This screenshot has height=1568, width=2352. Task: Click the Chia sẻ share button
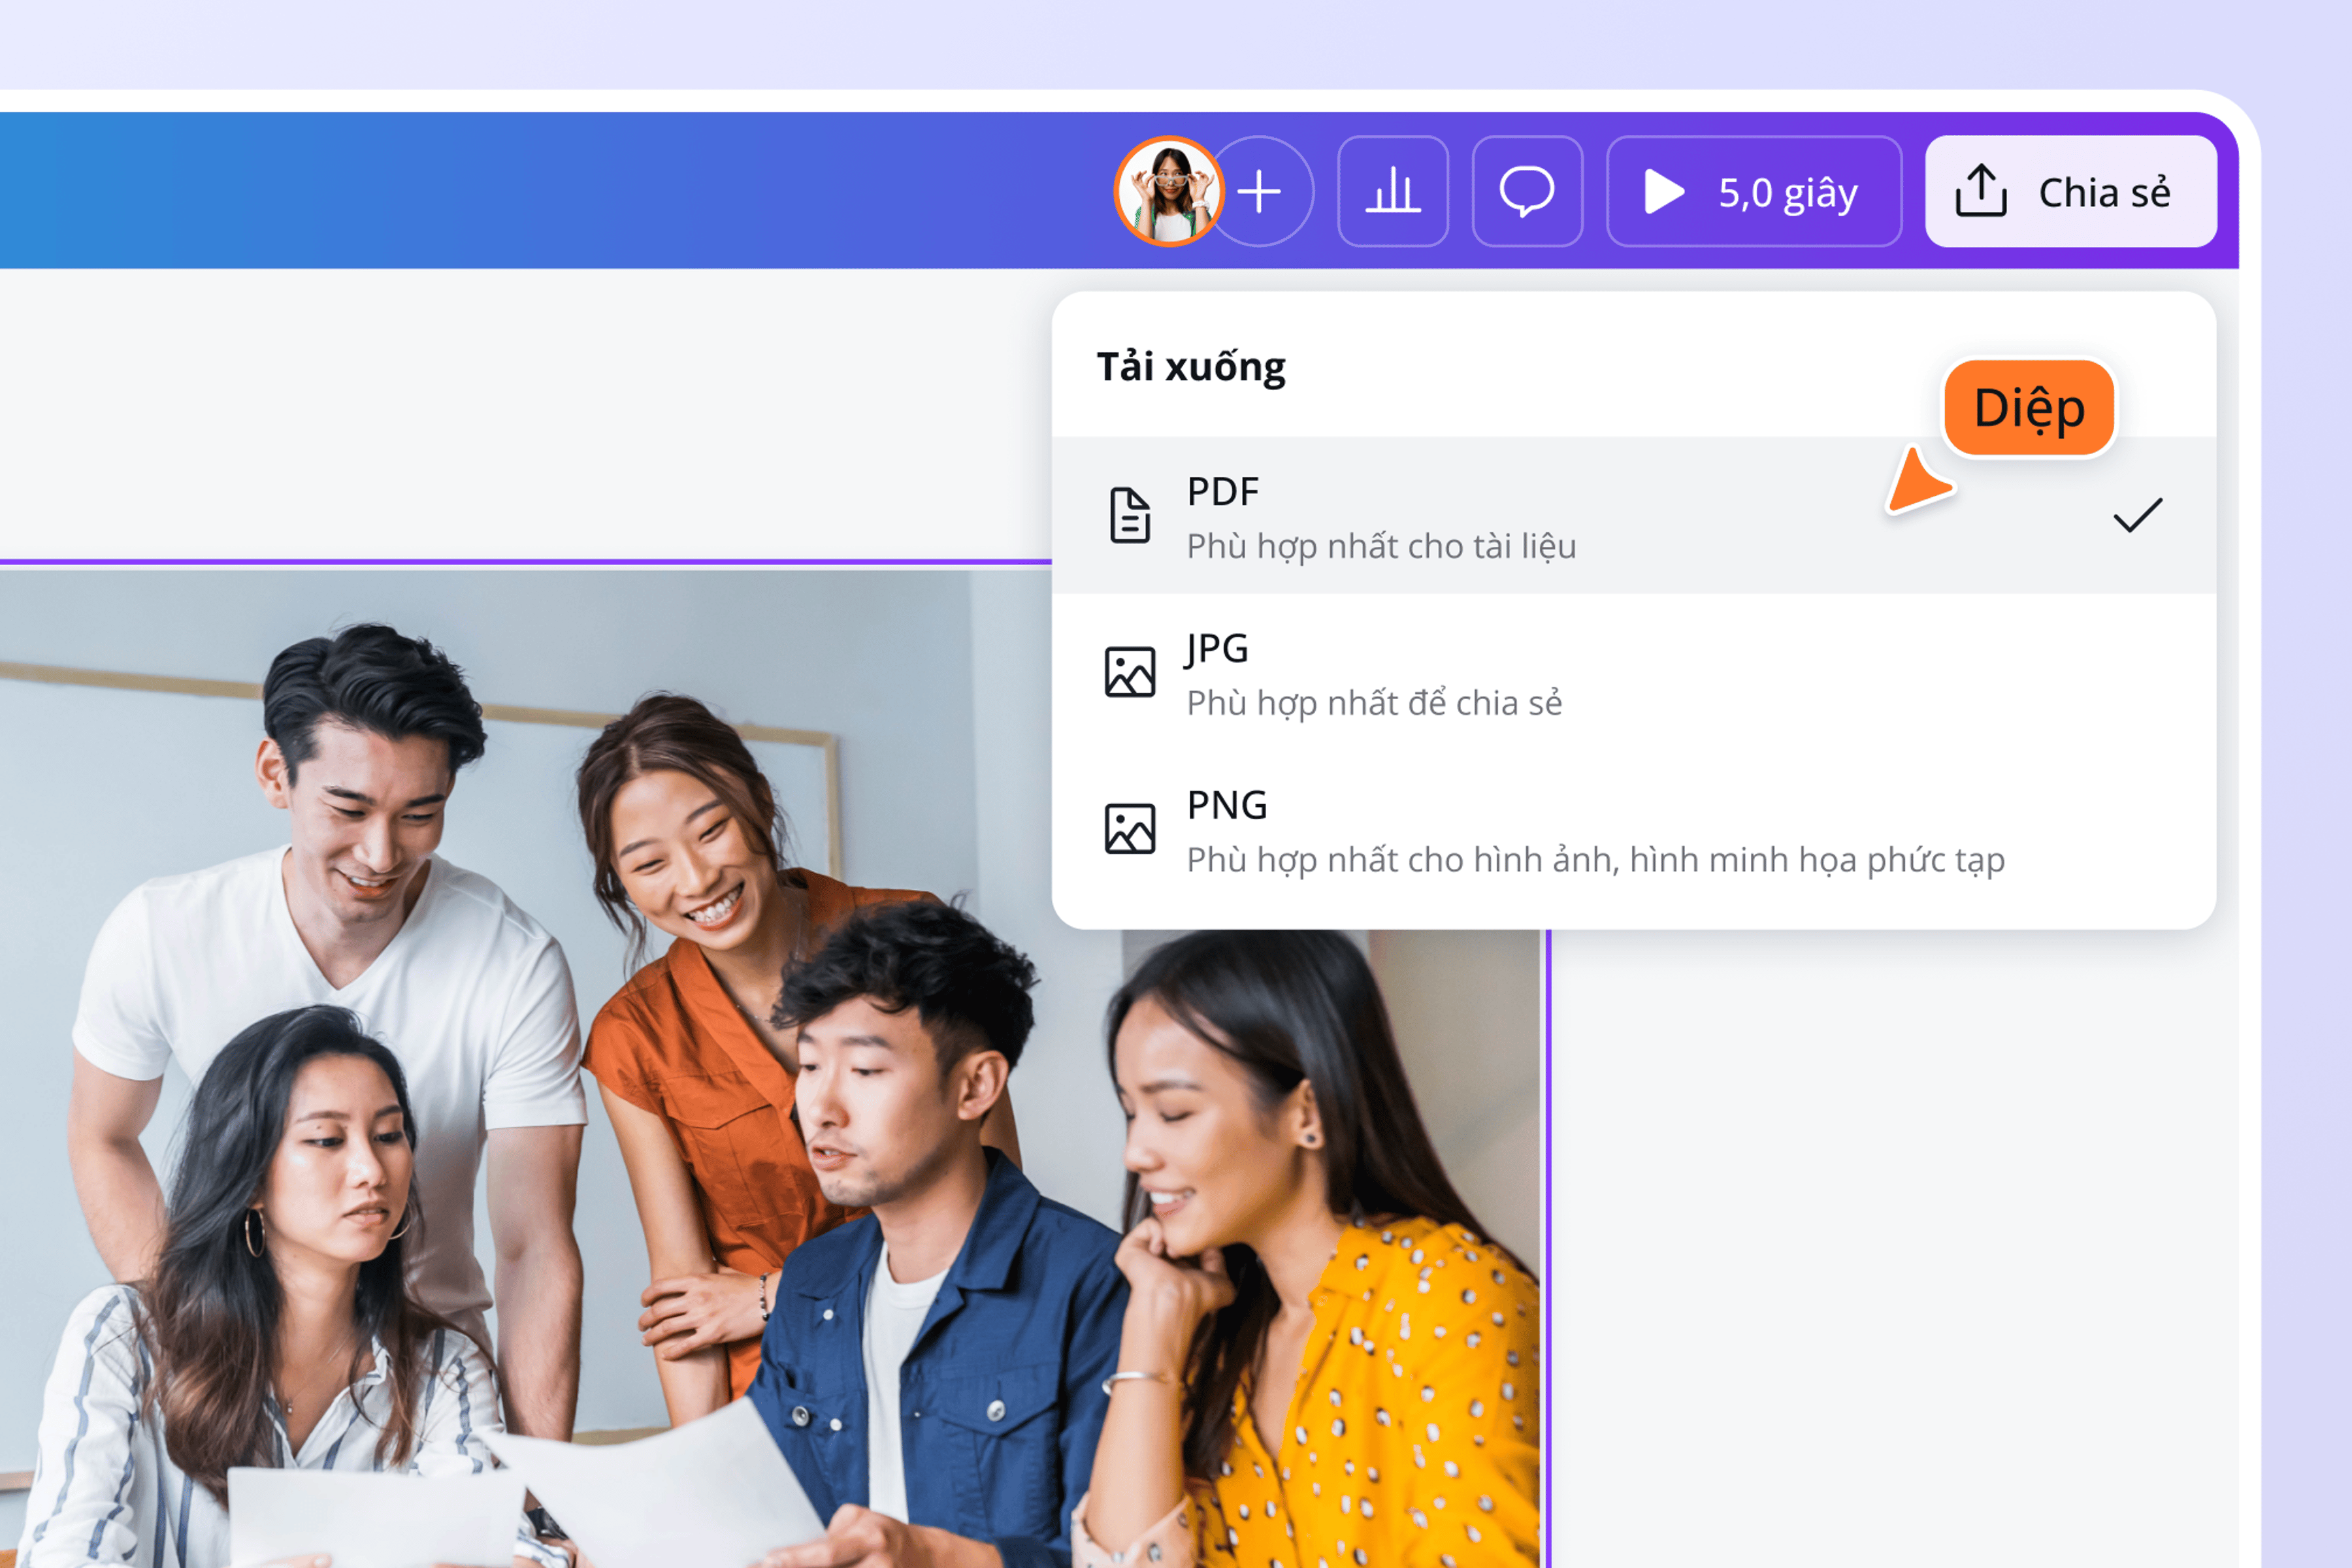[x=2071, y=191]
